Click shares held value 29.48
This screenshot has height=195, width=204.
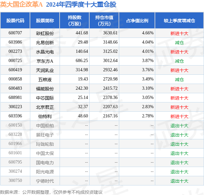click(x=83, y=42)
